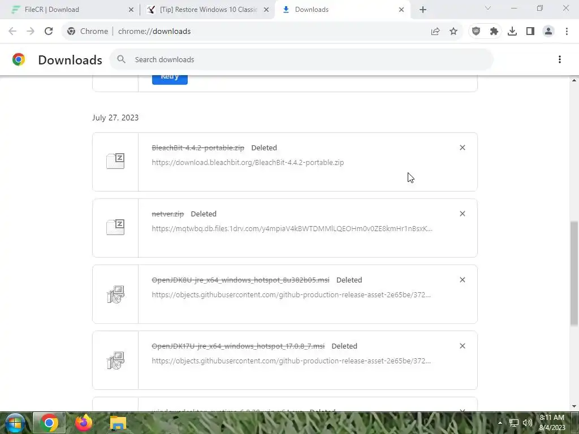Click the OpenJDK17U installer file icon
The width and height of the screenshot is (579, 434).
[115, 360]
